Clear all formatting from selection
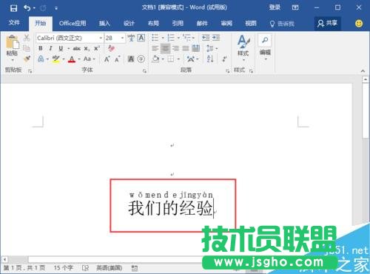This screenshot has height=274, width=370. click(111, 48)
